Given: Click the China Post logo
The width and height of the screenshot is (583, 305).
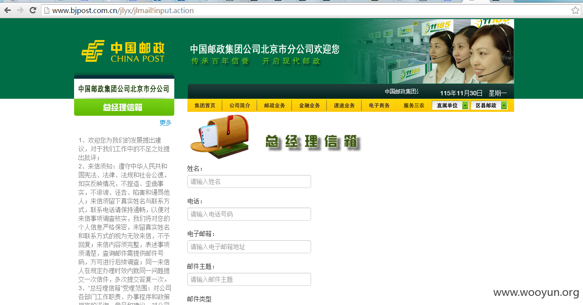Looking at the screenshot, I should [123, 51].
